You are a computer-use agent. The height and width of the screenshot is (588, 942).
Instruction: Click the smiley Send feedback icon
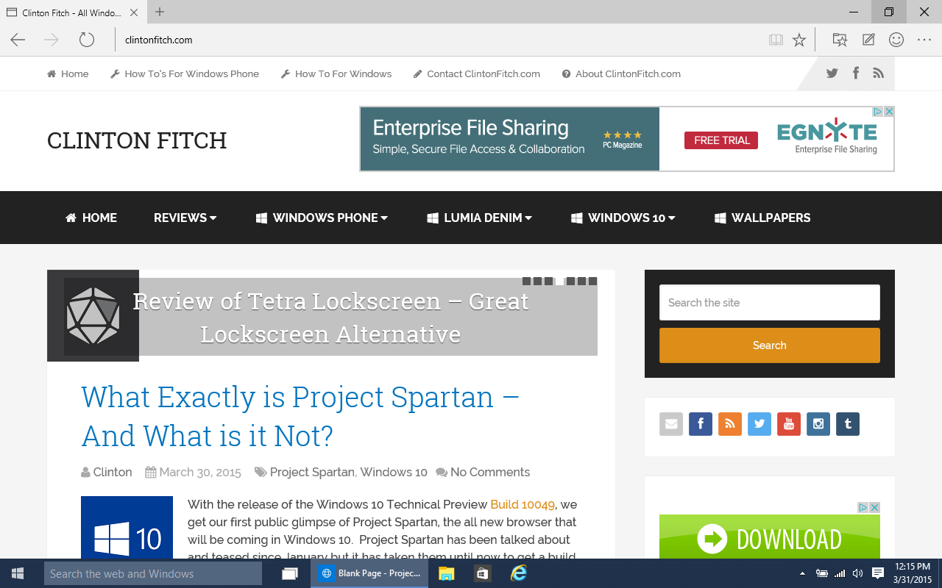coord(896,40)
